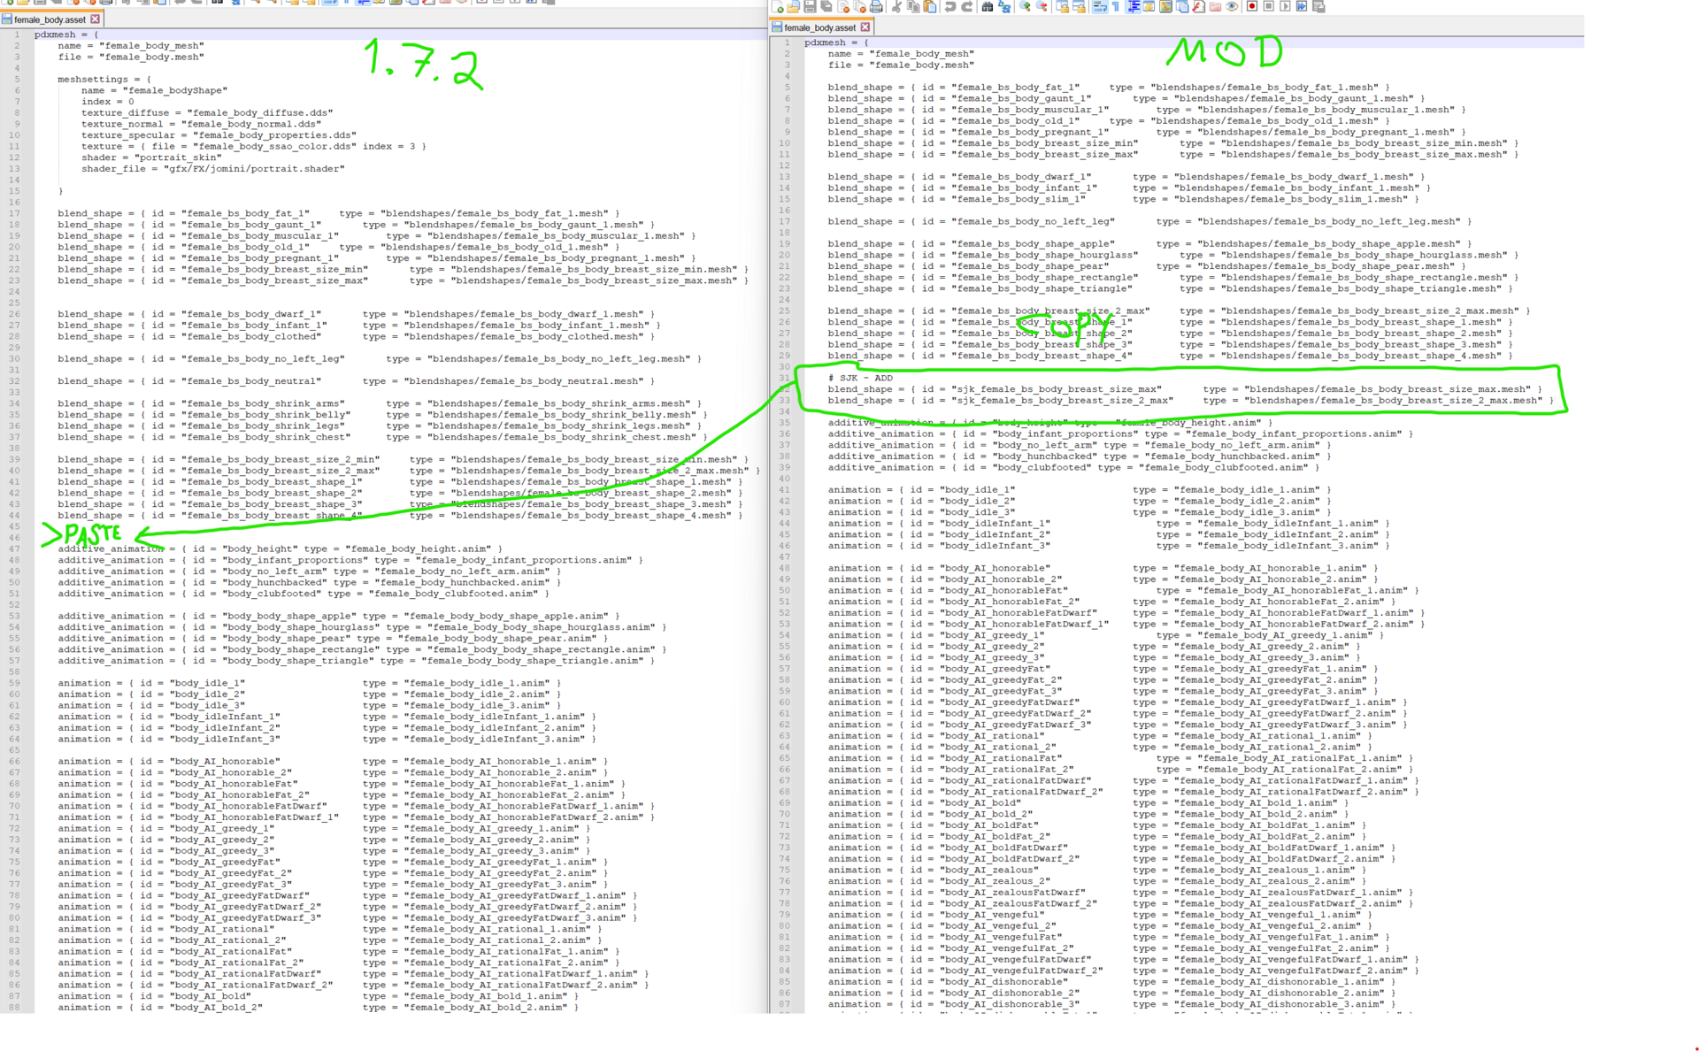
Task: Click 'sjk_female_bs_body_breast_size_max' line in MOD file
Action: pyautogui.click(x=1184, y=389)
